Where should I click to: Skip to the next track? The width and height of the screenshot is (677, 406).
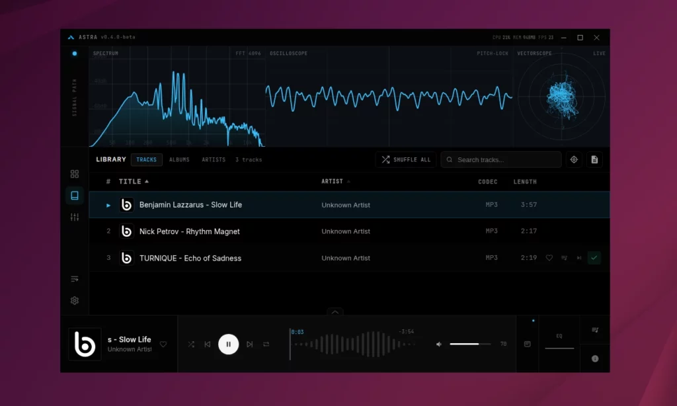pyautogui.click(x=249, y=344)
